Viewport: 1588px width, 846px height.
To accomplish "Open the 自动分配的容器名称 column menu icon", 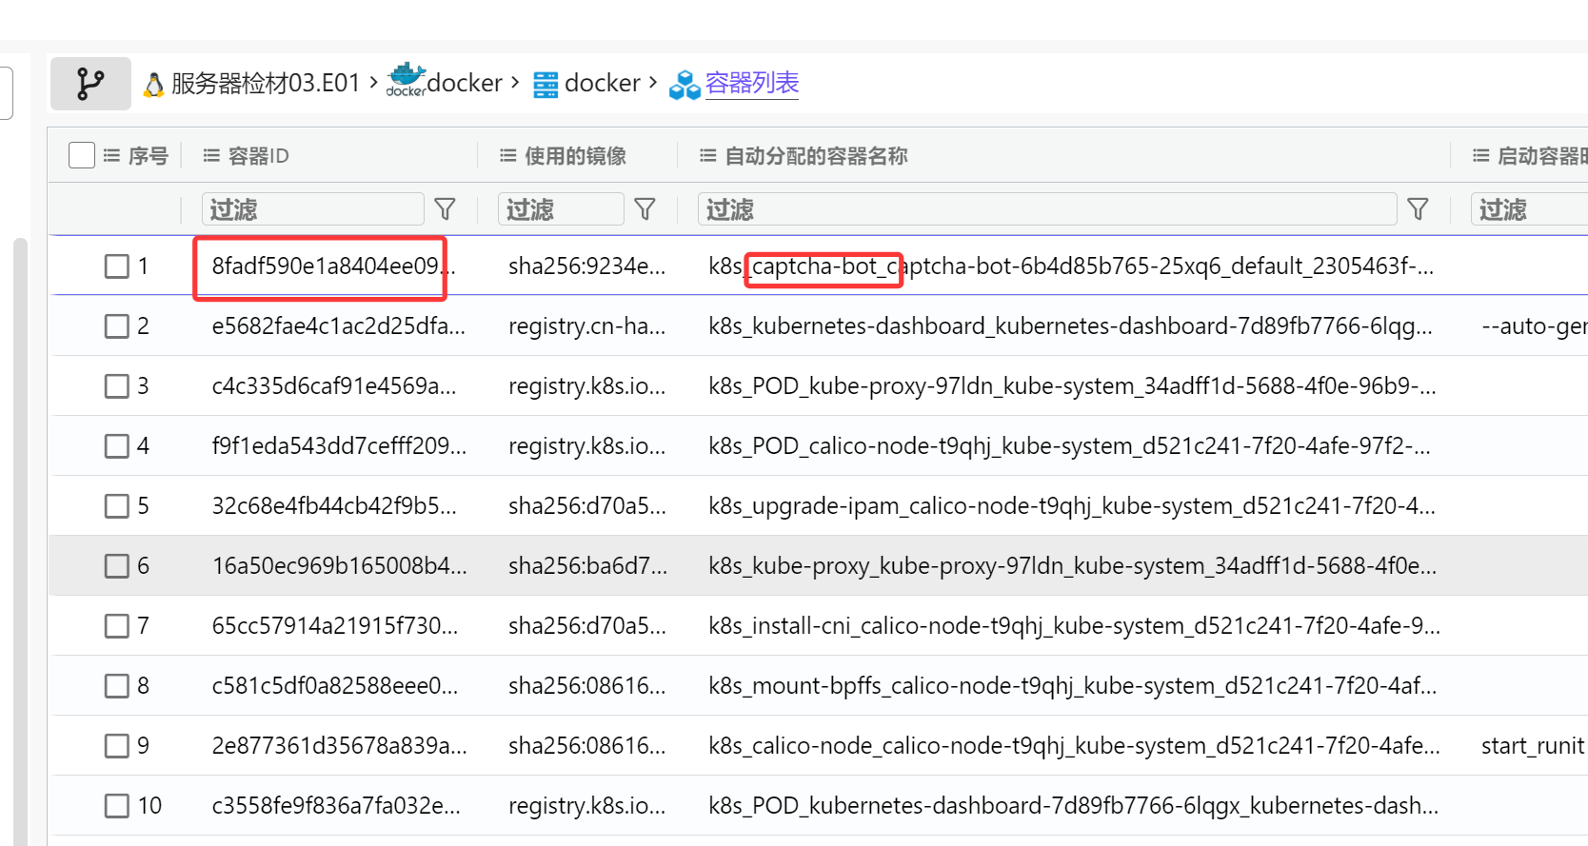I will (x=708, y=155).
